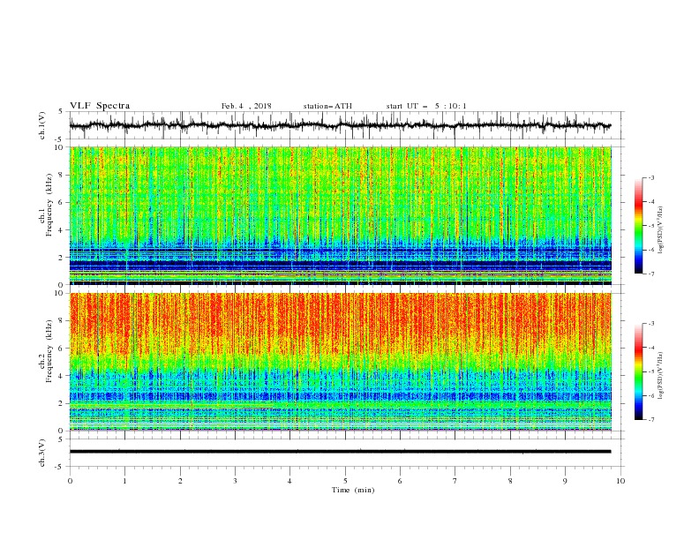Viewport: 699px width, 540px height.
Task: Click the ch.1 "Frequency (kHz)" axis label
Action: tap(49, 205)
